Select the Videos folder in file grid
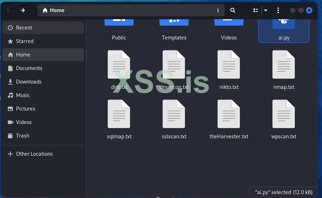Screen dimensions: 322x198 229,22
